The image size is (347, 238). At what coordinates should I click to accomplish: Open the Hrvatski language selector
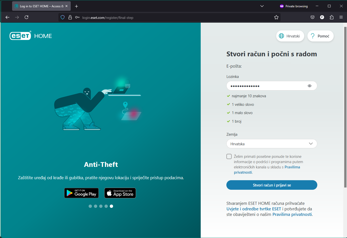(x=290, y=36)
